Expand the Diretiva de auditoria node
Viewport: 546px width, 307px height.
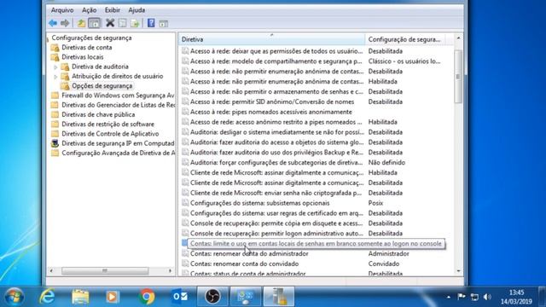[x=55, y=67]
